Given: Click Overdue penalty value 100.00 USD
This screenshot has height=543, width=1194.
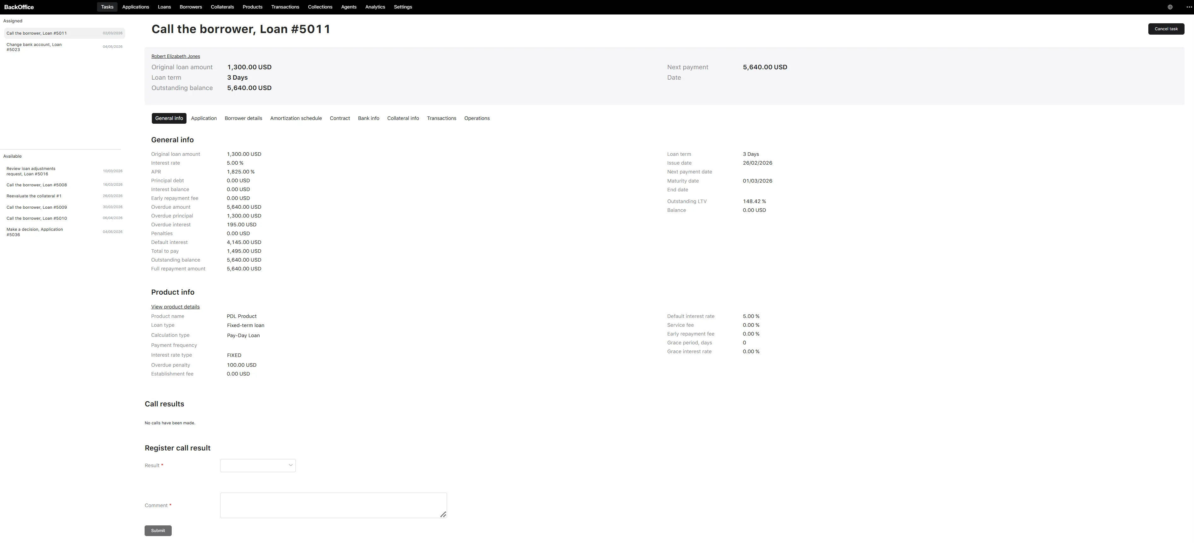Looking at the screenshot, I should tap(242, 365).
